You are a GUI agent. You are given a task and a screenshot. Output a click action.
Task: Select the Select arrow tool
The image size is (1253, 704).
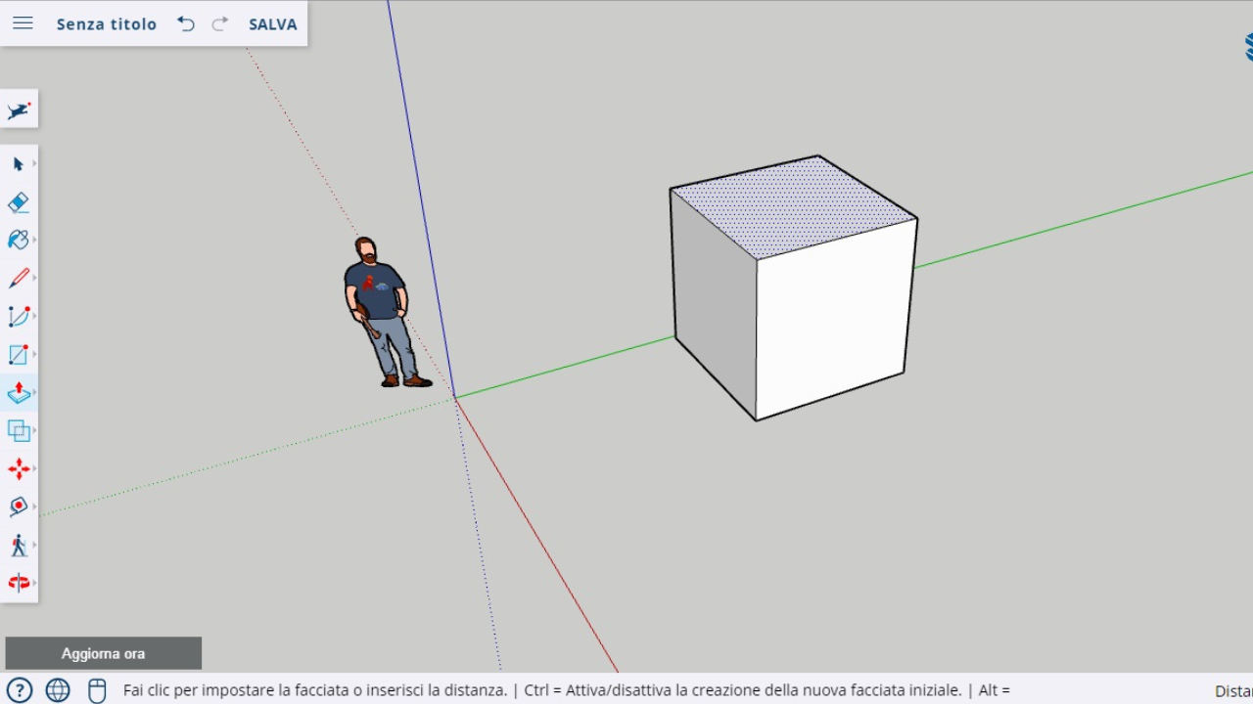pos(19,164)
